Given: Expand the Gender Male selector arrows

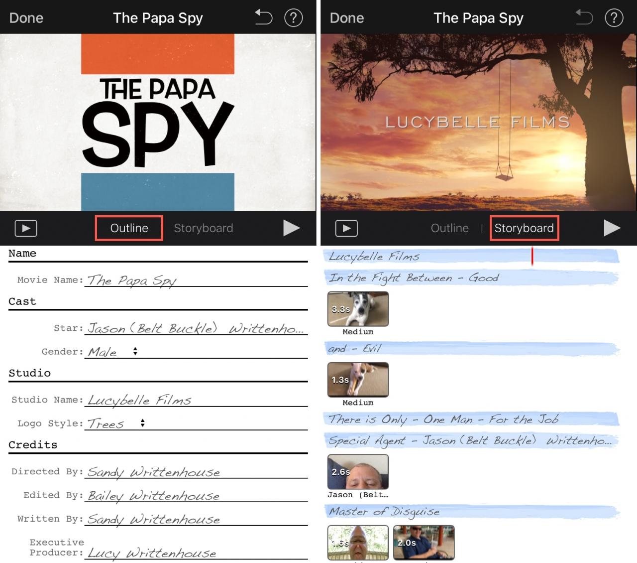Looking at the screenshot, I should coord(135,351).
